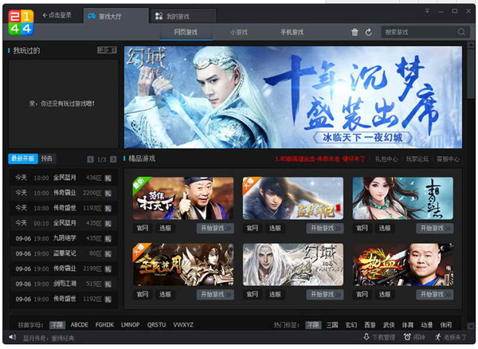The height and width of the screenshot is (349, 478).
Task: Open server row 九阴绝学 435区
Action: [64, 238]
